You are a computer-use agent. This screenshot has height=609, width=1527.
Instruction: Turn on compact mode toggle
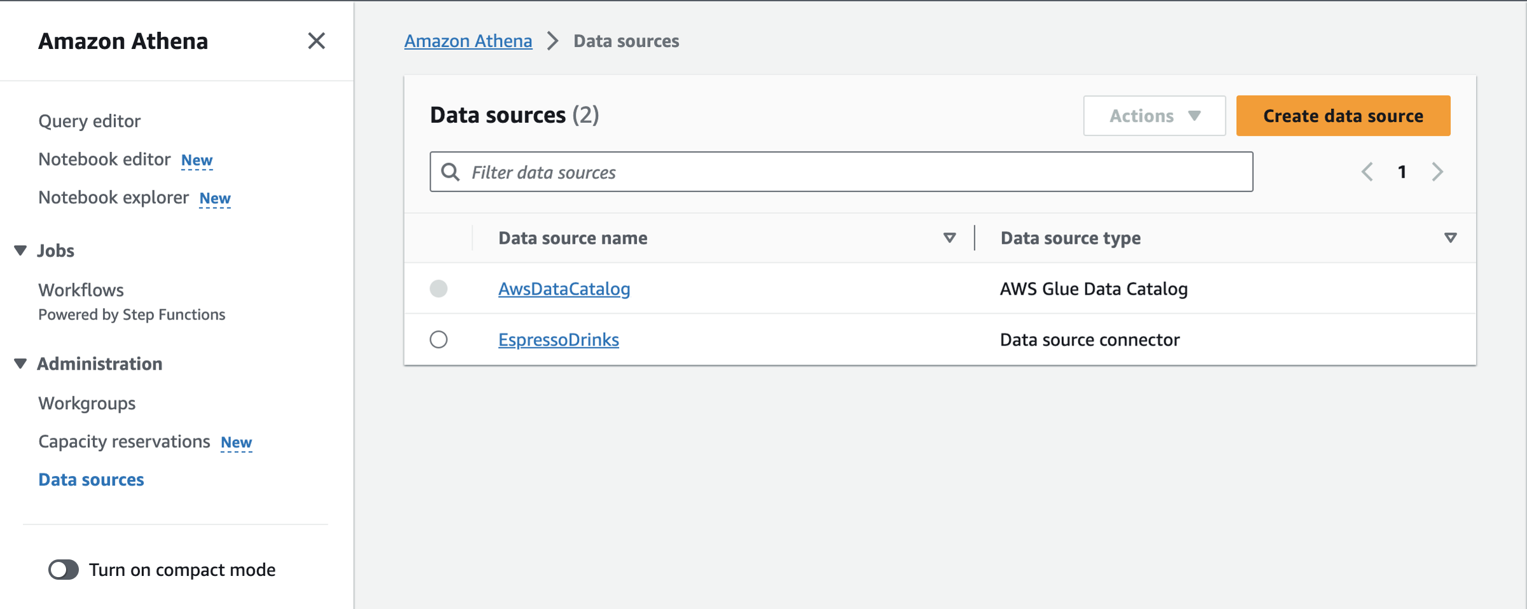click(x=64, y=570)
